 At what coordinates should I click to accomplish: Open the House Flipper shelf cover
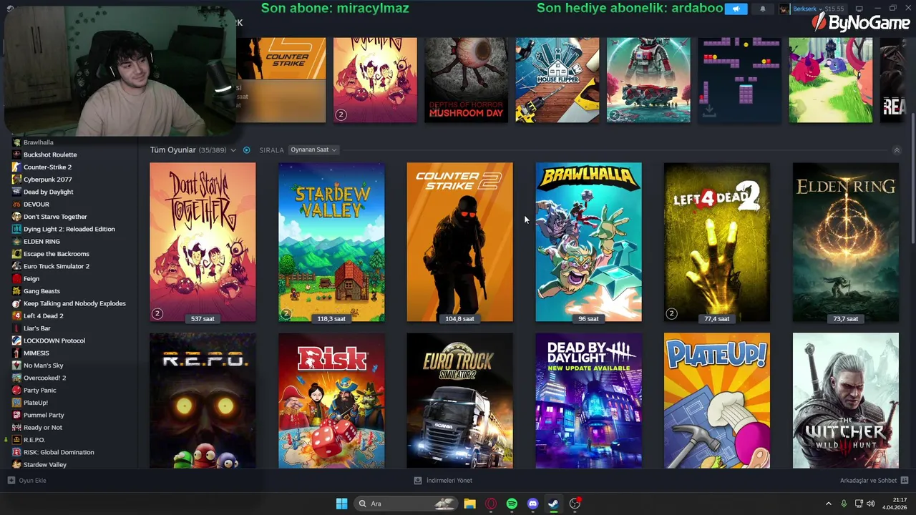click(x=557, y=80)
